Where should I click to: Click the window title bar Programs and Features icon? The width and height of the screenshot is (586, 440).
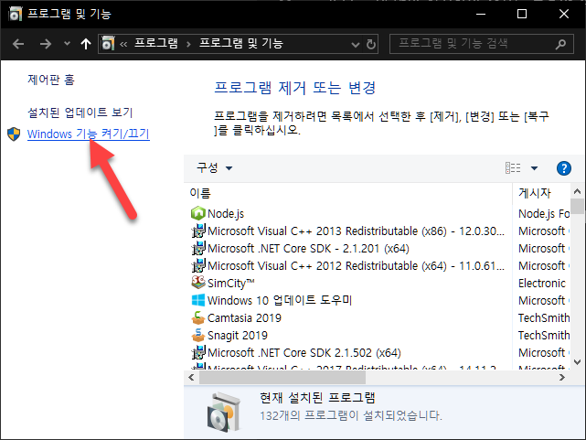[x=15, y=14]
